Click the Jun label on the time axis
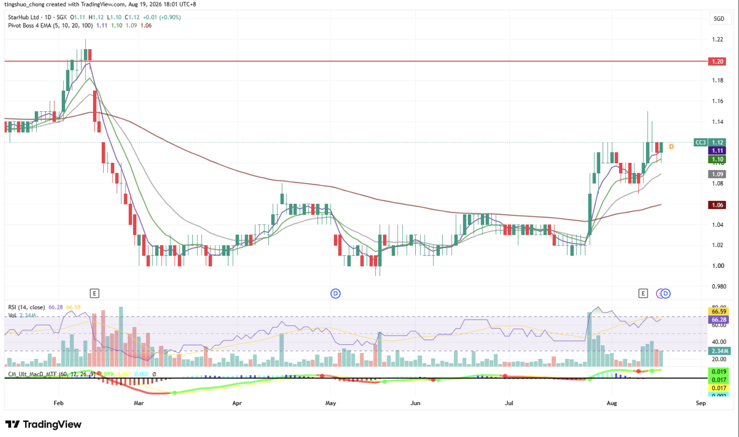This screenshot has height=437, width=739. (415, 403)
